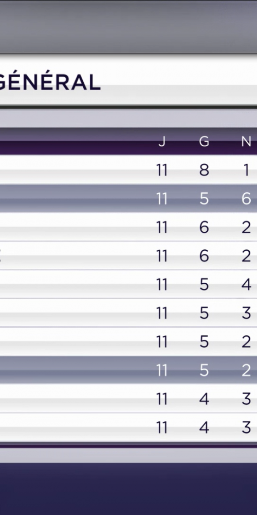This screenshot has width=257, height=515.
Task: Select the G column header
Action: click(x=204, y=142)
